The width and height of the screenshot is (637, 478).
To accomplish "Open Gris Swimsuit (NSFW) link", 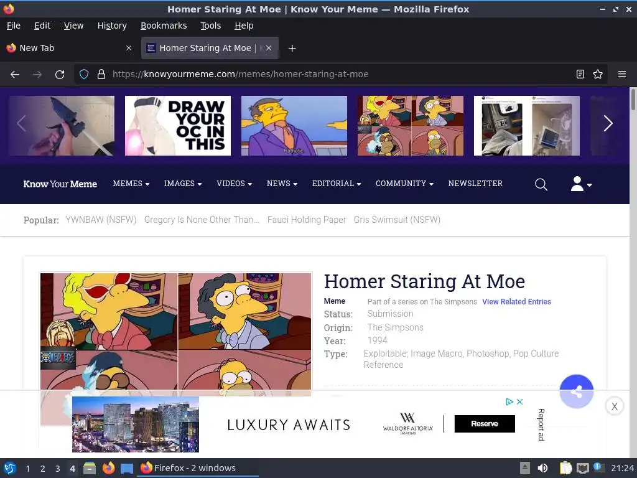I will [397, 220].
